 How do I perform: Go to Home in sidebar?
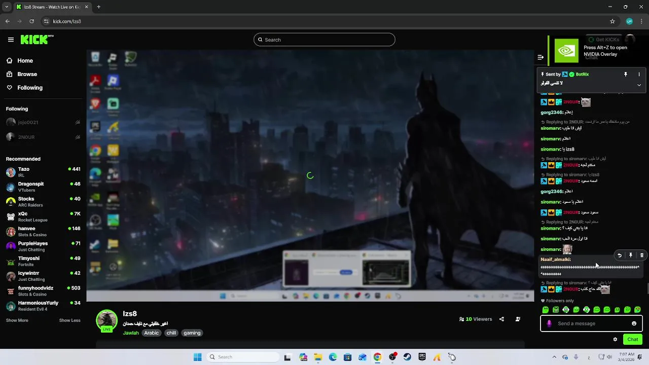pyautogui.click(x=25, y=61)
